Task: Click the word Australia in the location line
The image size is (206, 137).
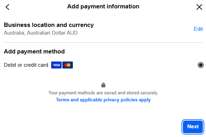Action: pos(14,33)
